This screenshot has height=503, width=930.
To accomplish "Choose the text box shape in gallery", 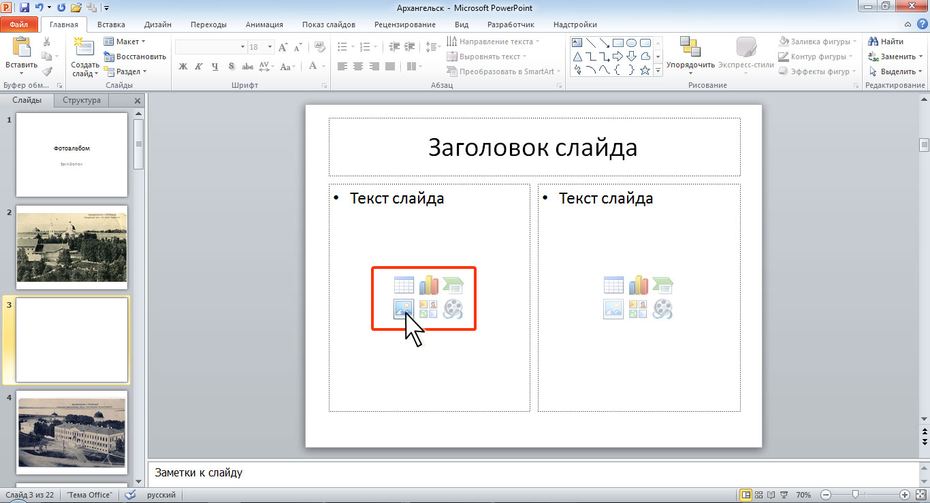I will pos(577,42).
